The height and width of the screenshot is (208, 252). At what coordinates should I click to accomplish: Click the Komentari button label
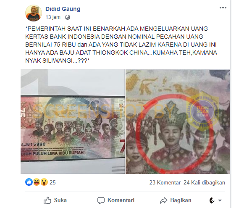[x=121, y=200]
